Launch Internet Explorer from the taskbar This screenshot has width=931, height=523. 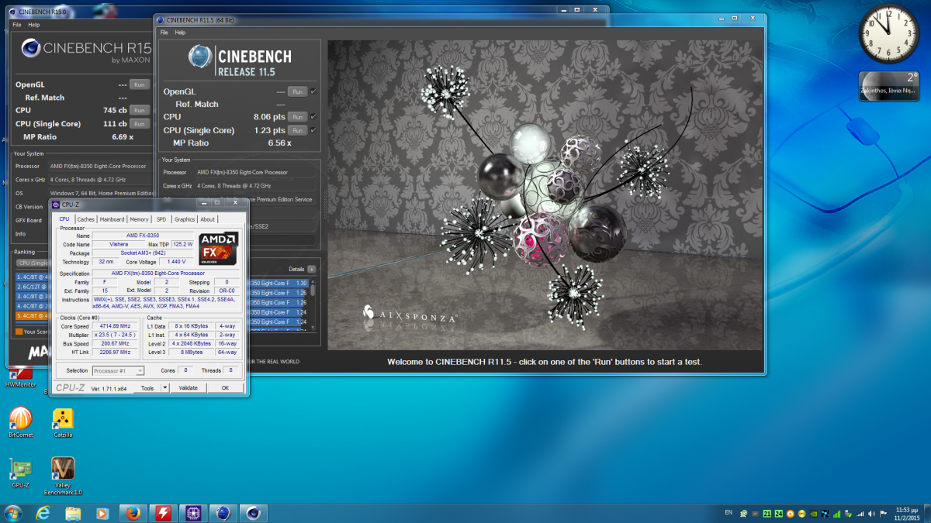point(43,513)
